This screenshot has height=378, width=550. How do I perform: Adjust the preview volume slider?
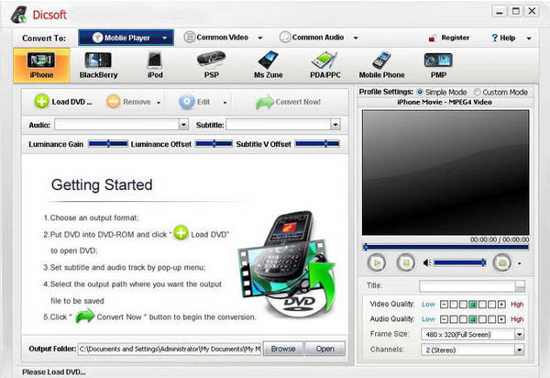point(456,262)
